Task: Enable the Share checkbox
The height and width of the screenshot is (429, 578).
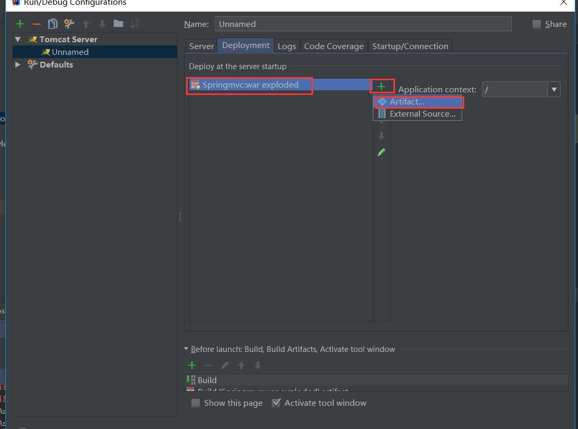Action: tap(537, 24)
